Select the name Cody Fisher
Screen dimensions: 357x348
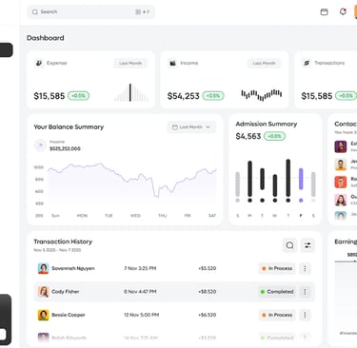click(x=66, y=292)
